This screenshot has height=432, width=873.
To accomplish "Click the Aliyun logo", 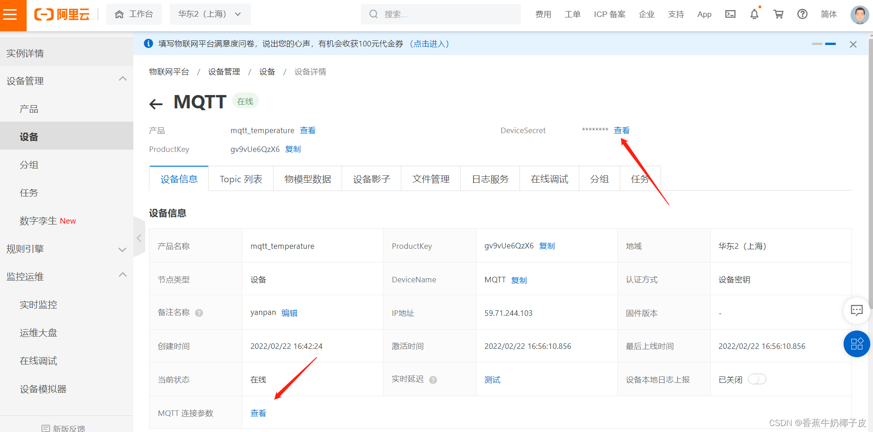I will [x=62, y=15].
